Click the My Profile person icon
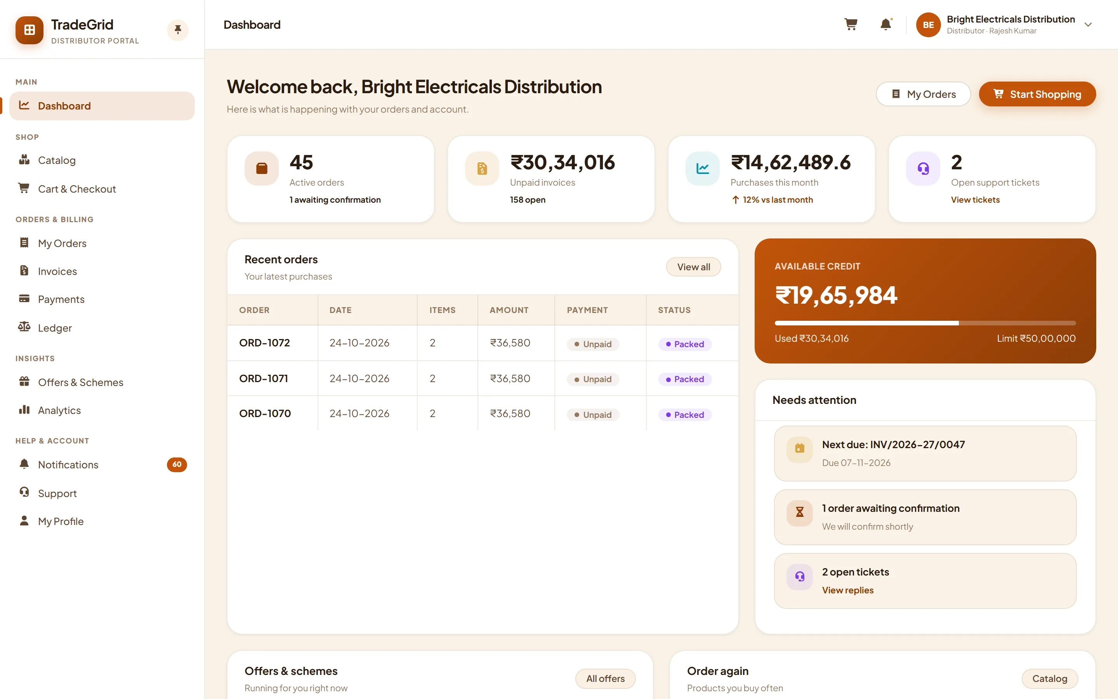 click(24, 520)
